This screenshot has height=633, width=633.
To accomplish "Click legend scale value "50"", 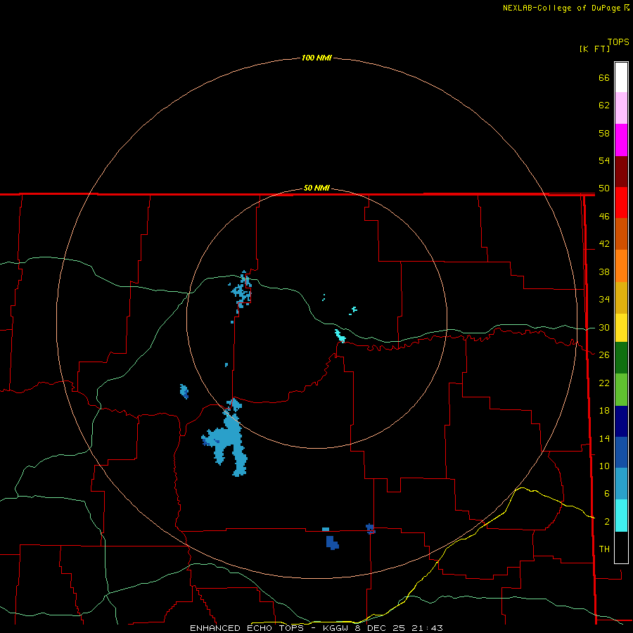I will (604, 188).
